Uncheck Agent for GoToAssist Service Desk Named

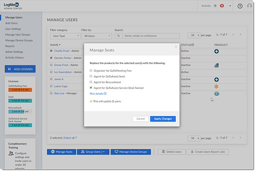pyautogui.click(x=91, y=87)
